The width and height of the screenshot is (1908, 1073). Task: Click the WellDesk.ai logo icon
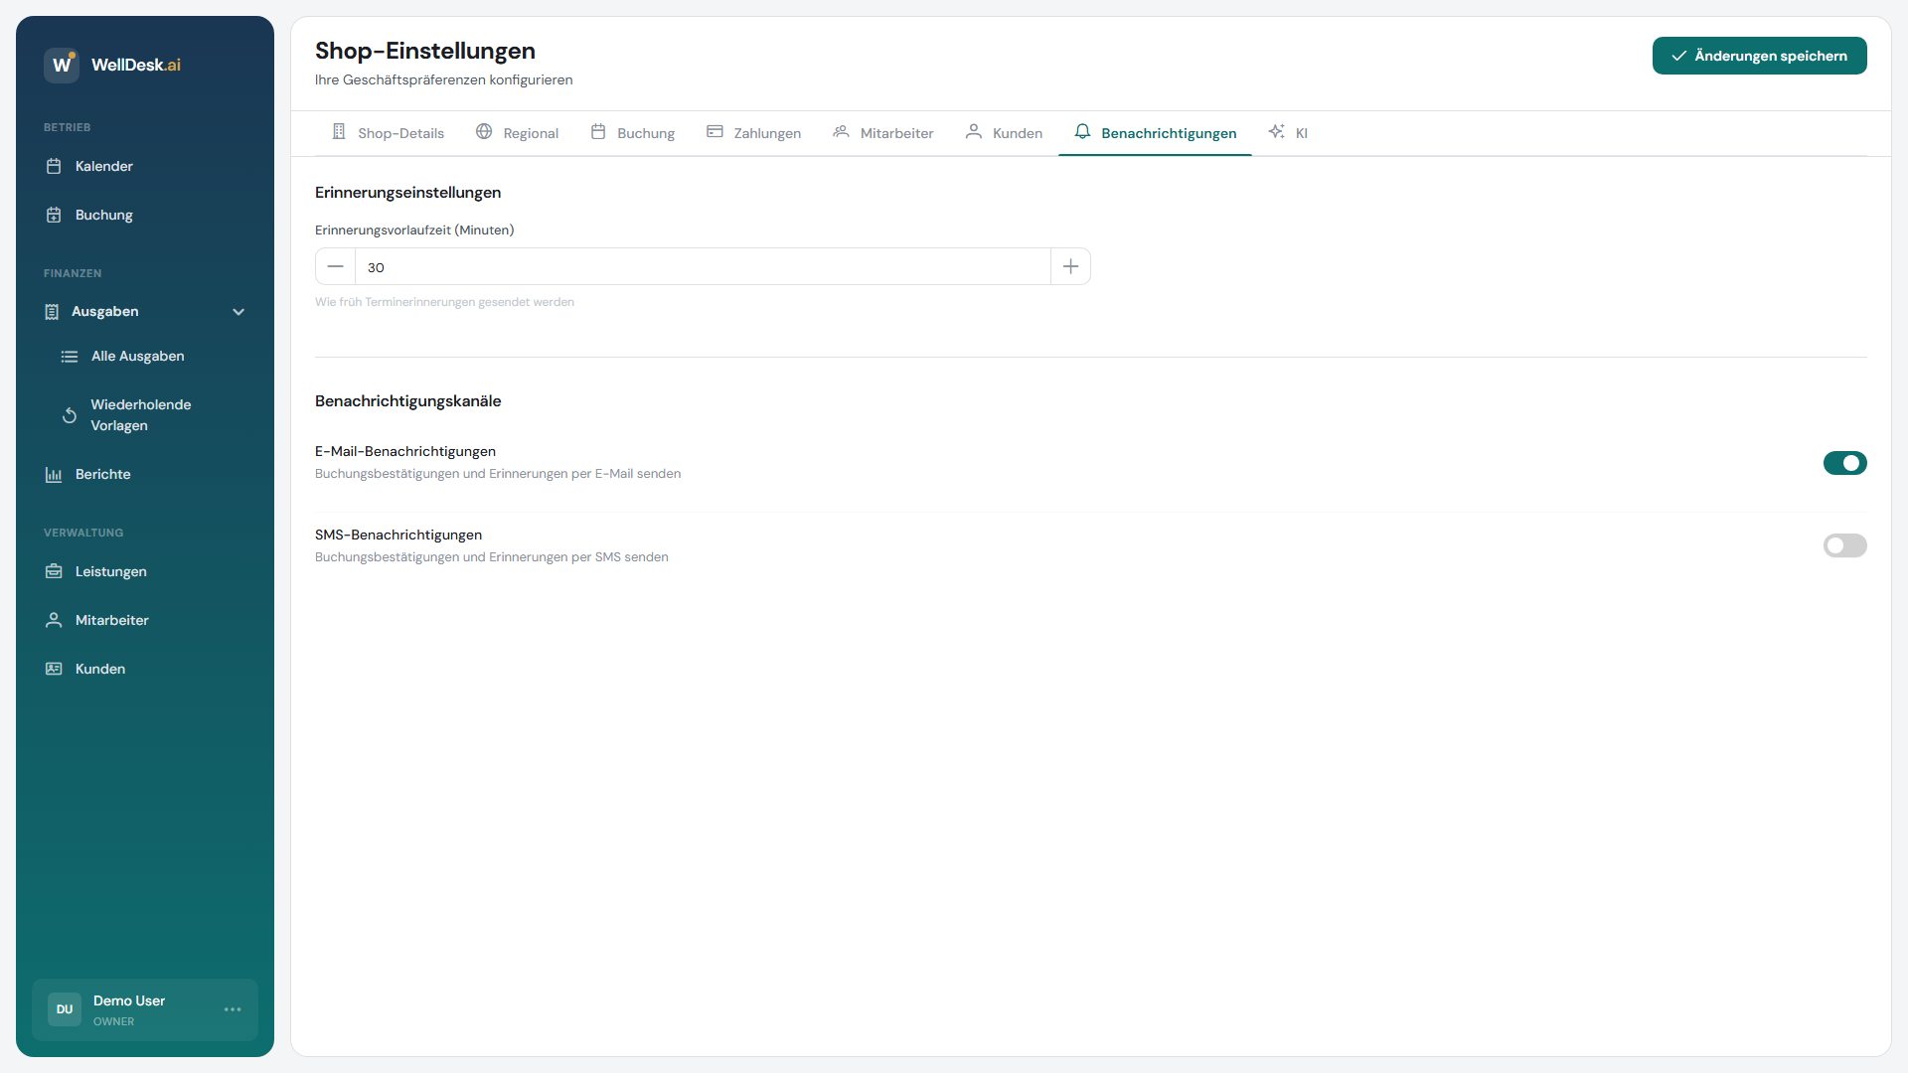pos(61,65)
